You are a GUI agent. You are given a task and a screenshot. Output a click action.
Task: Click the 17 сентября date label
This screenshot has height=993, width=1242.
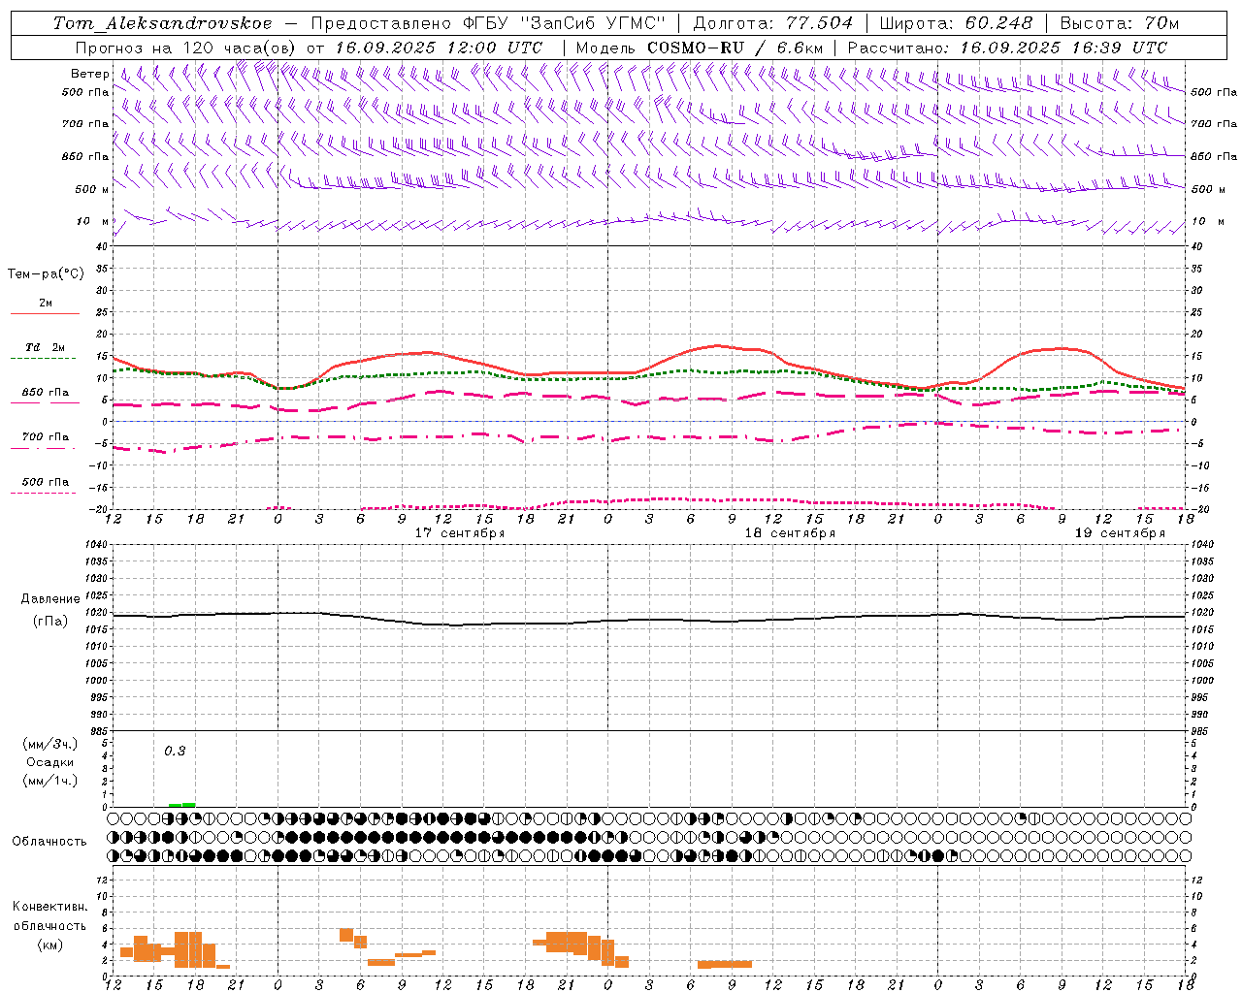point(460,533)
